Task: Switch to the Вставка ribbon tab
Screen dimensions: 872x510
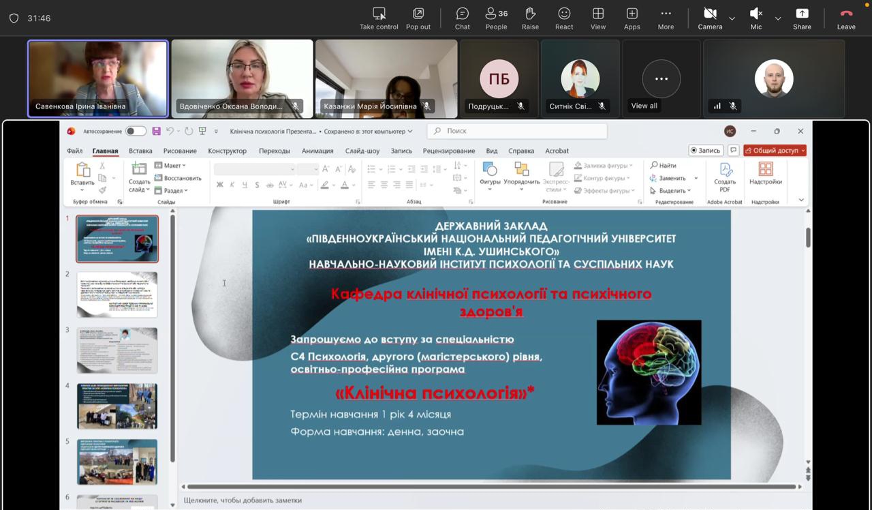Action: point(140,151)
